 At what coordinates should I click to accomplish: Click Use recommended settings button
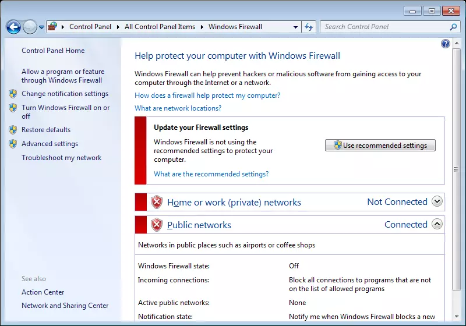coord(380,145)
